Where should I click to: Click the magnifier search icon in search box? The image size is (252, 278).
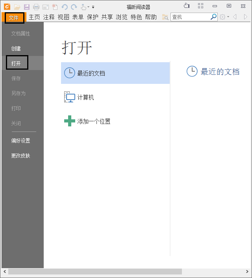[213, 17]
